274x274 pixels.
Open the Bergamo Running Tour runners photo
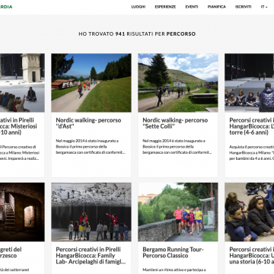[178, 212]
